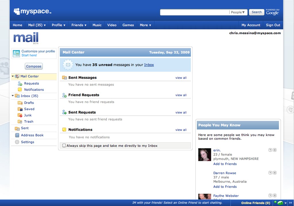Viewport: 294px width, 206px height.
Task: Open the Notifications folder icon in sidebar
Action: coord(19,90)
